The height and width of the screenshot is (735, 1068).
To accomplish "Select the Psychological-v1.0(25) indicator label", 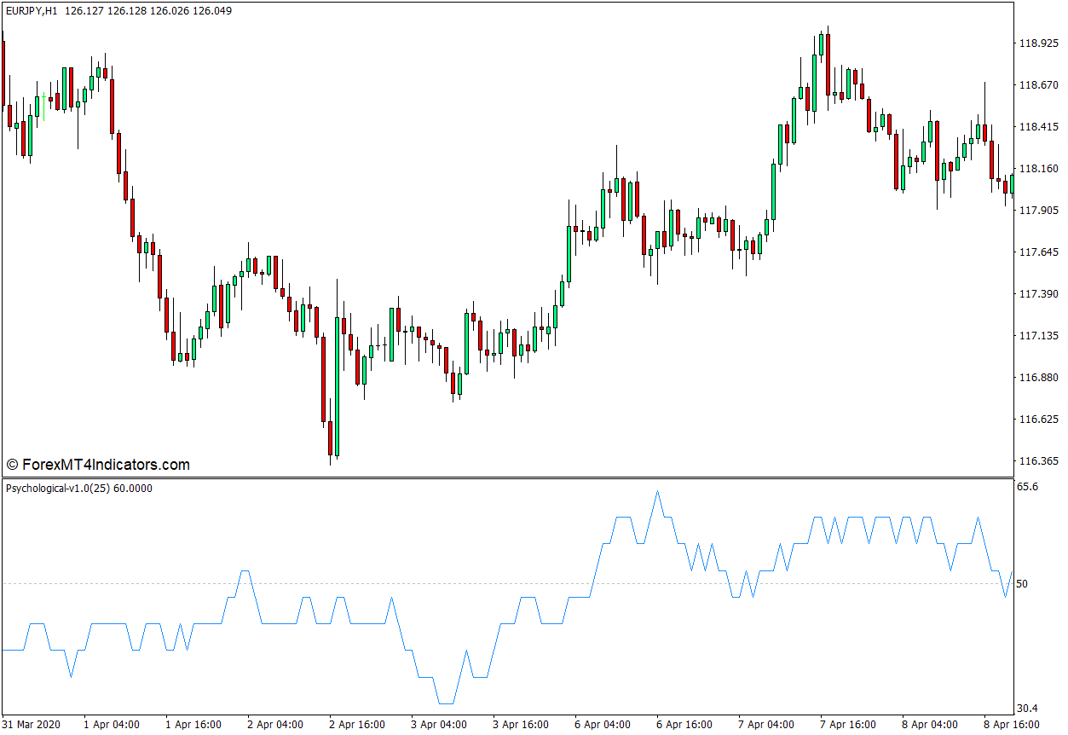I will (x=57, y=489).
